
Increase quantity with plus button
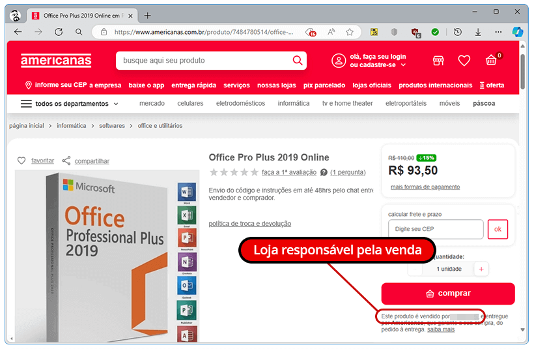481,269
